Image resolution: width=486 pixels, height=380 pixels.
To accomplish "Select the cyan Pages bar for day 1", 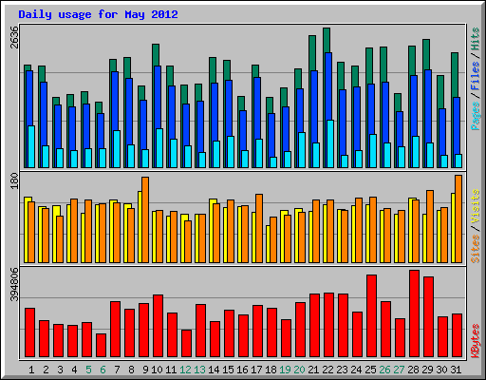I will click(x=31, y=146).
